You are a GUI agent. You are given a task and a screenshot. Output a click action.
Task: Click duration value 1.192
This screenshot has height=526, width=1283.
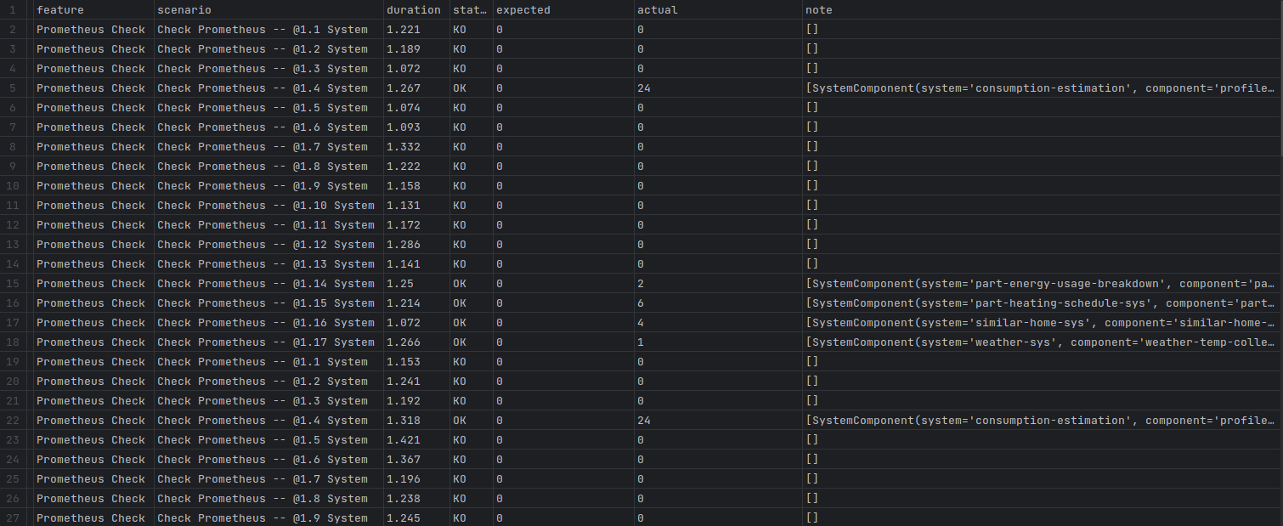403,401
